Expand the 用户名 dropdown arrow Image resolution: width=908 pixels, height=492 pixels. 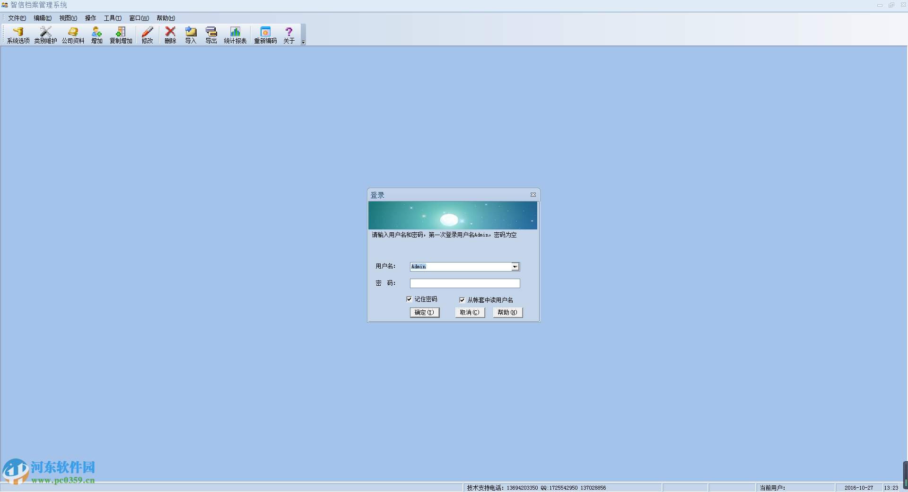tap(515, 267)
